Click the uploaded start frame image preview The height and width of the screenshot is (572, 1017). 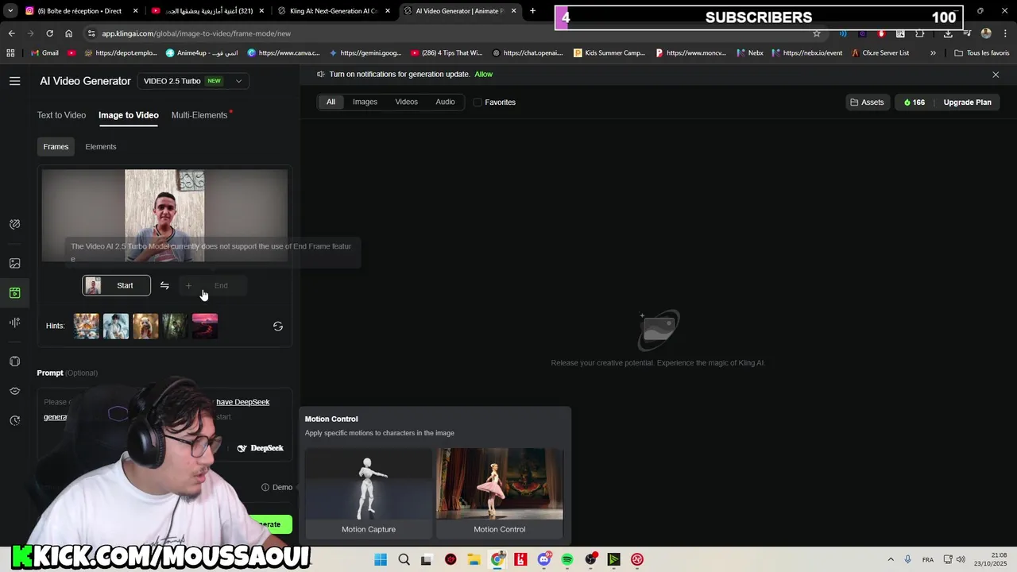[x=164, y=216]
